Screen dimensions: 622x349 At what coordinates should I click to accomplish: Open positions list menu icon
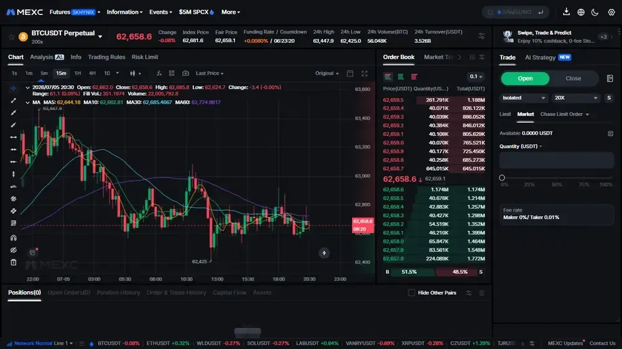[481, 292]
